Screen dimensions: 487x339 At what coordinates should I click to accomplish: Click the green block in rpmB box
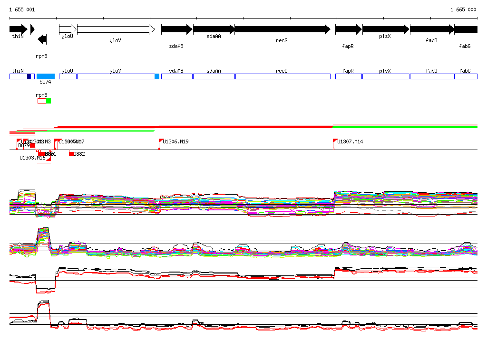pos(49,101)
